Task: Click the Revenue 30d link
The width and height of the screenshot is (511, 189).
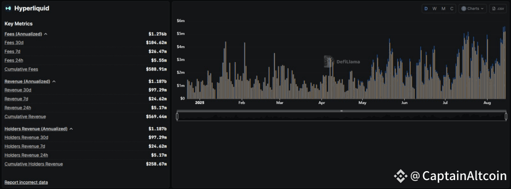Action: click(x=18, y=90)
